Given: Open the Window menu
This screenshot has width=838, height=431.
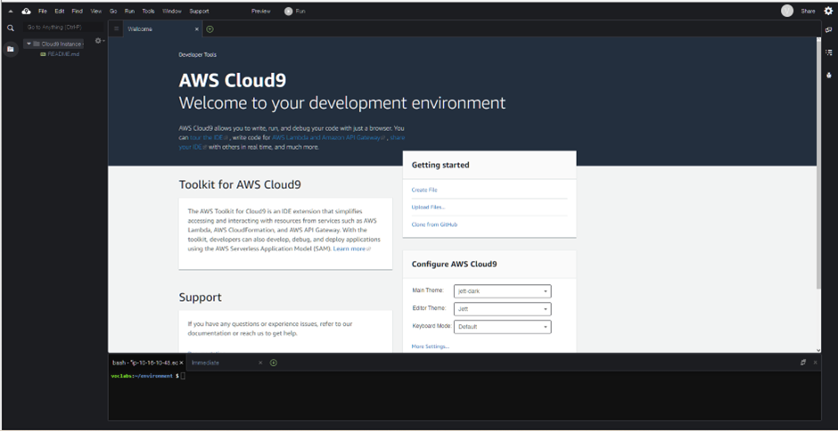Looking at the screenshot, I should point(172,12).
